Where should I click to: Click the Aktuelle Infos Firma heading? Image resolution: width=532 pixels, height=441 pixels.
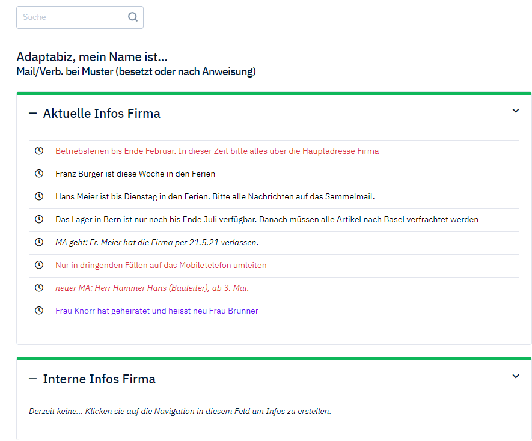pyautogui.click(x=102, y=114)
